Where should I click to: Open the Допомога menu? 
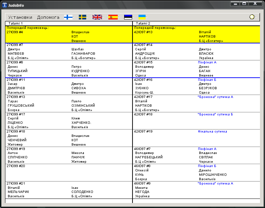click(x=48, y=17)
